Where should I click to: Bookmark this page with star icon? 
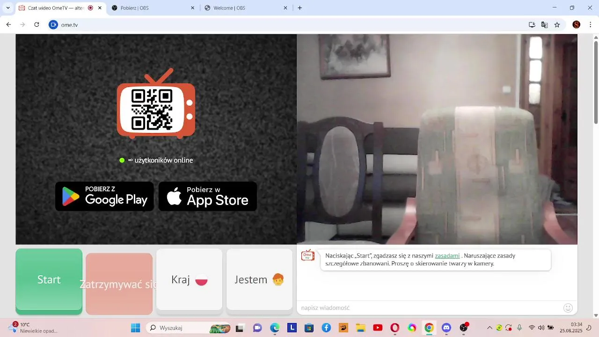click(x=557, y=25)
